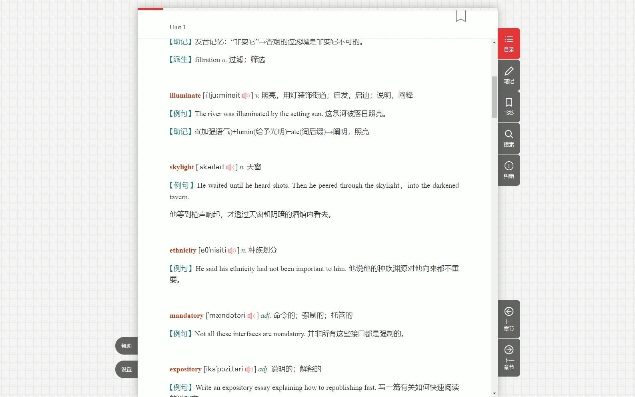Click the 【助记】 il+lumin+ate mnemonic line
The width and height of the screenshot is (635, 397).
click(268, 132)
